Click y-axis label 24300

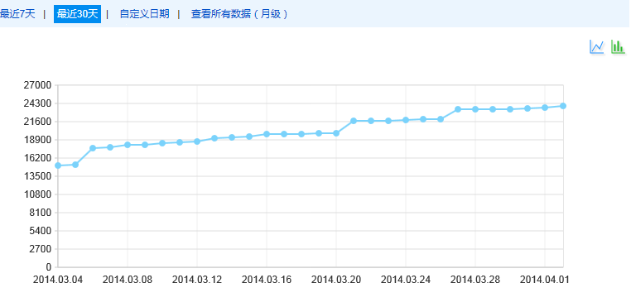(38, 103)
